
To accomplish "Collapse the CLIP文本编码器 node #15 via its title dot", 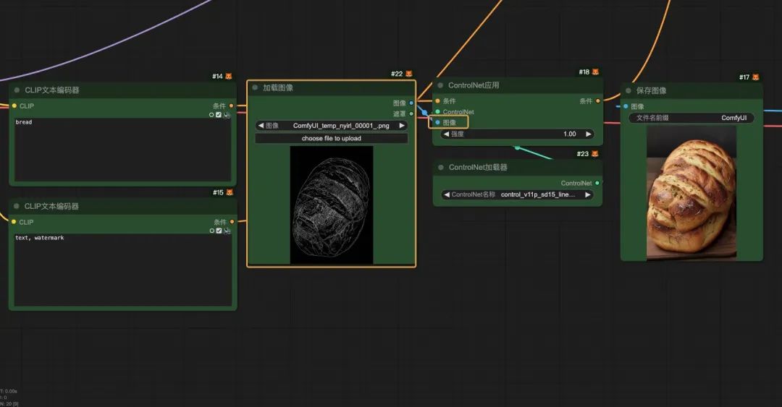I will (17, 206).
